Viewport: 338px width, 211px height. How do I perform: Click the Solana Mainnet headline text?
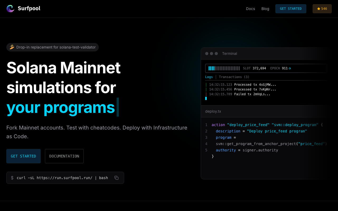point(63,68)
